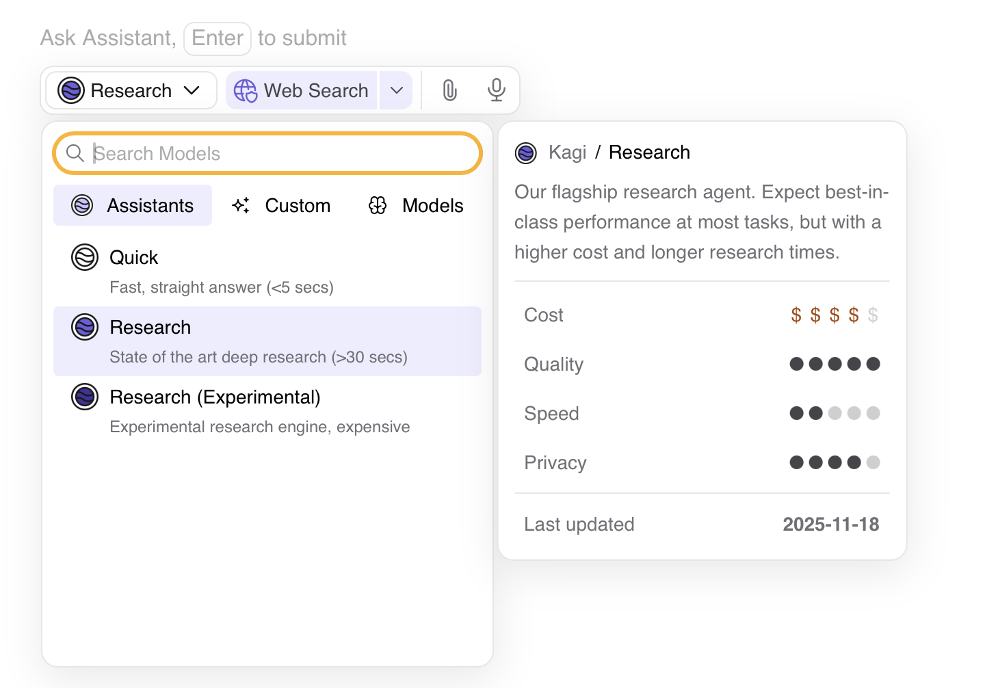Click the 'Privacy' label
This screenshot has width=985, height=688.
point(555,463)
